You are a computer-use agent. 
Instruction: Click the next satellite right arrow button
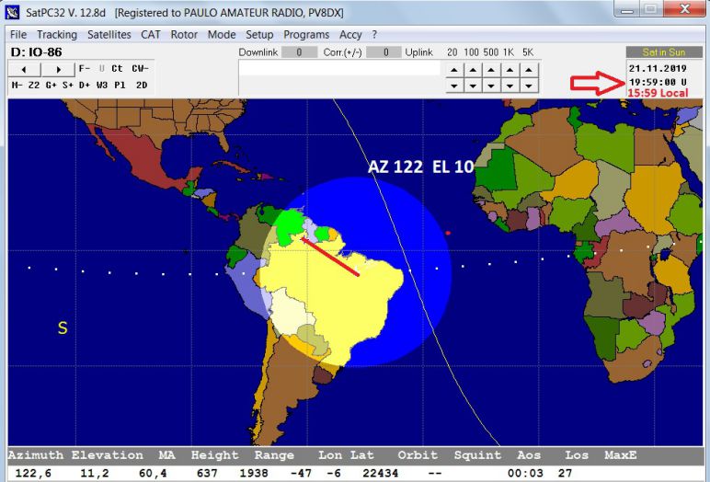point(58,69)
